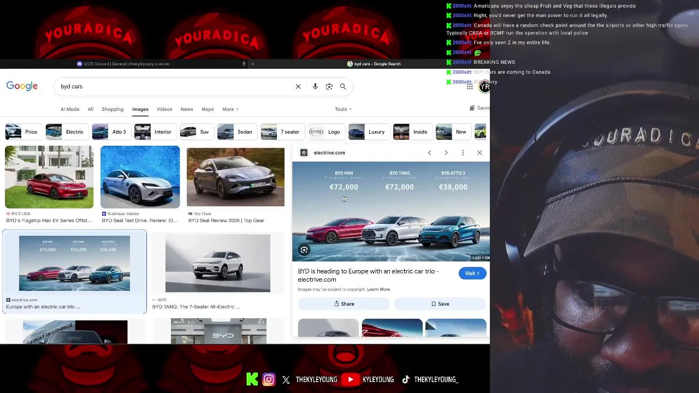Filter images by Price chip
This screenshot has width=699, height=393.
22,132
